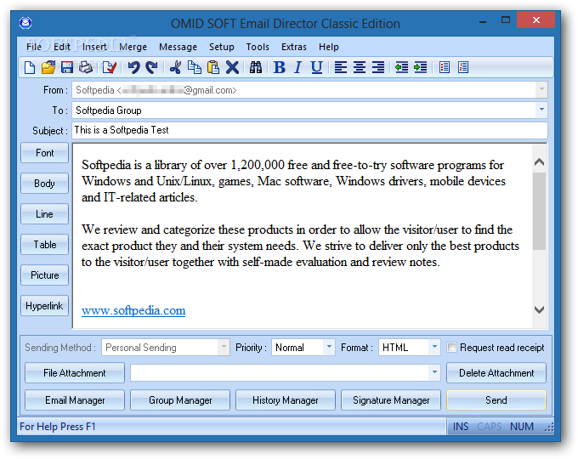This screenshot has width=578, height=459.
Task: Open the File menu
Action: 34,47
